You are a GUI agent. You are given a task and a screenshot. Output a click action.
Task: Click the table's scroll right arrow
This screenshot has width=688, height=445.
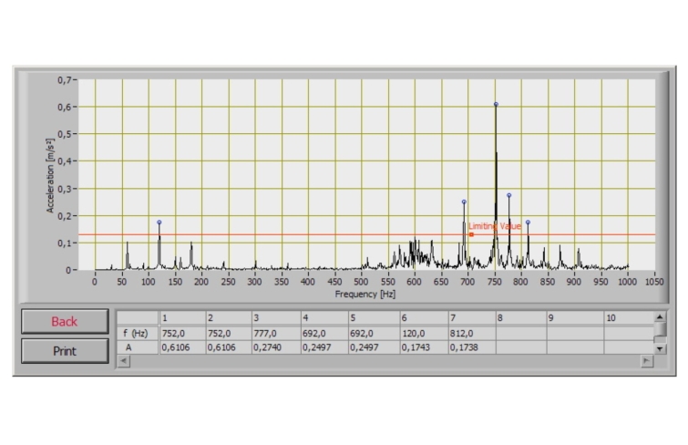(x=647, y=361)
